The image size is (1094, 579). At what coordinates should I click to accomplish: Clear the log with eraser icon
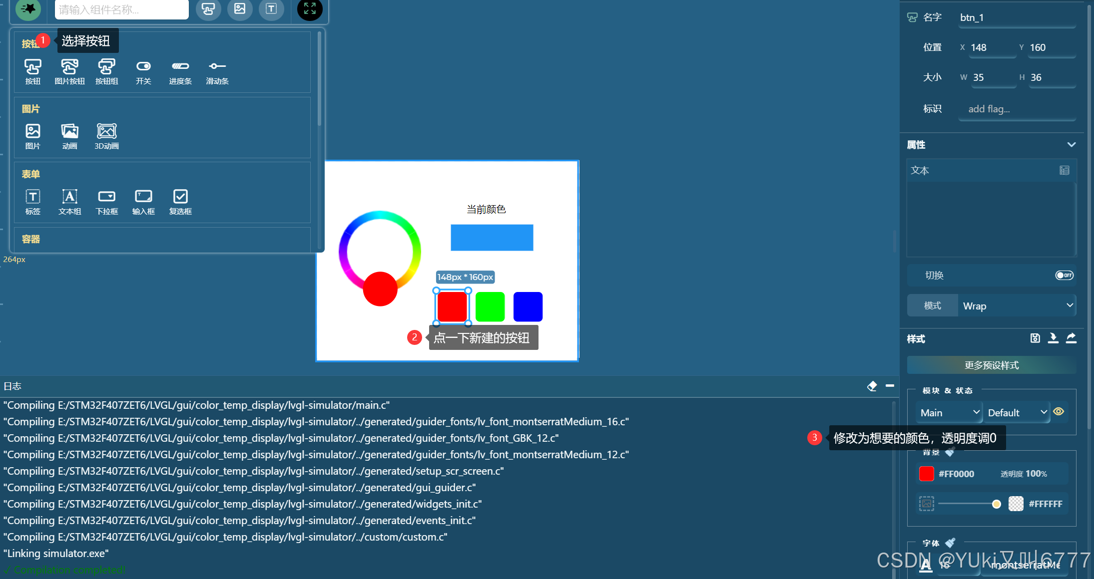[x=872, y=386]
